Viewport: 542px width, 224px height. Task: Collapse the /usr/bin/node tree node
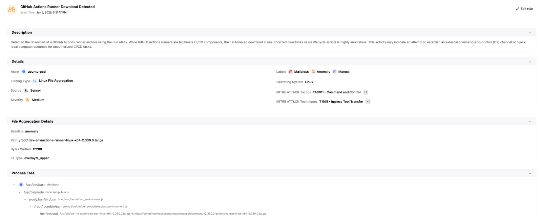(x=20, y=192)
